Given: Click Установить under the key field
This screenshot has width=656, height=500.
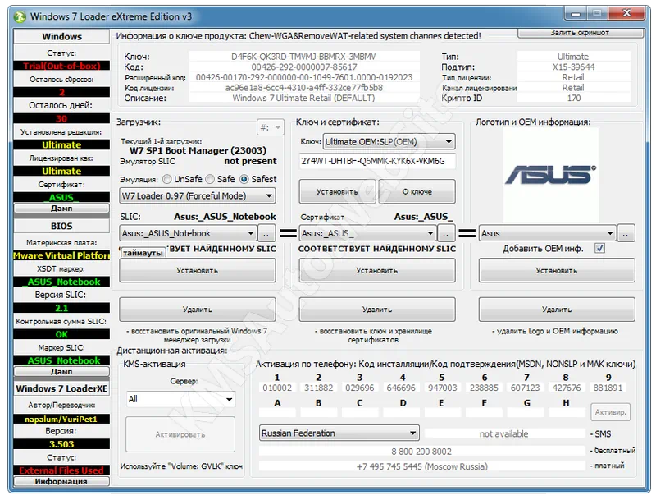Looking at the screenshot, I should [x=338, y=192].
